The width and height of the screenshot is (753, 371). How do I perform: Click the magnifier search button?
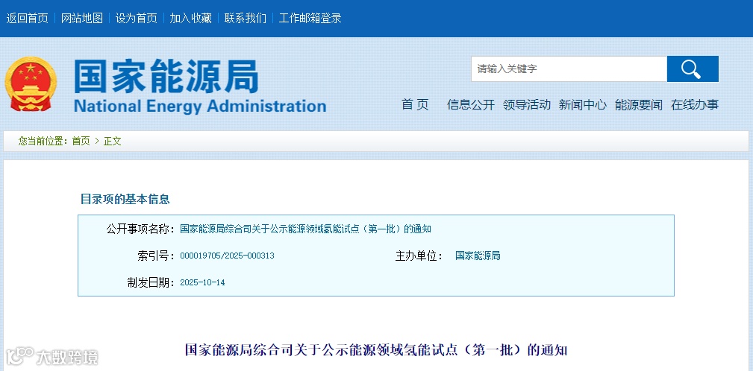pyautogui.click(x=693, y=69)
